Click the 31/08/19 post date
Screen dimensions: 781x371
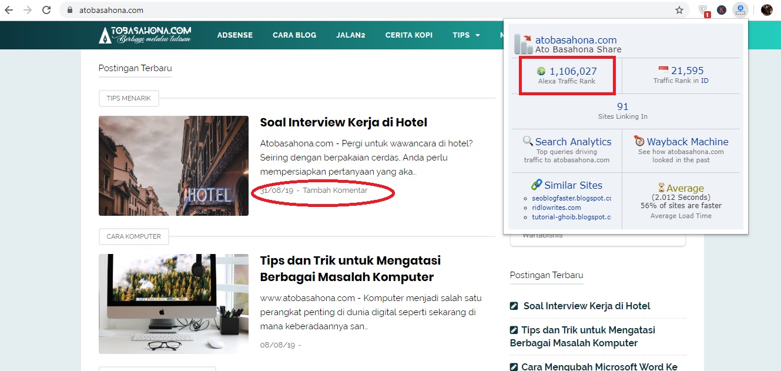pos(277,190)
